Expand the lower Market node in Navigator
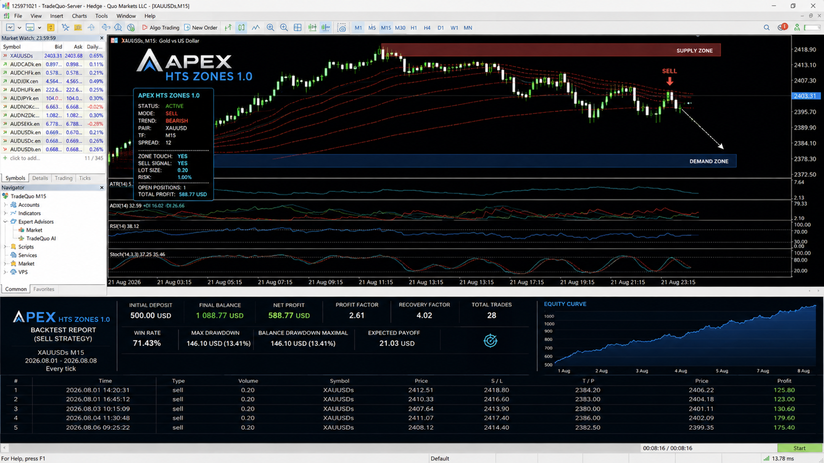The height and width of the screenshot is (463, 824). (x=5, y=263)
